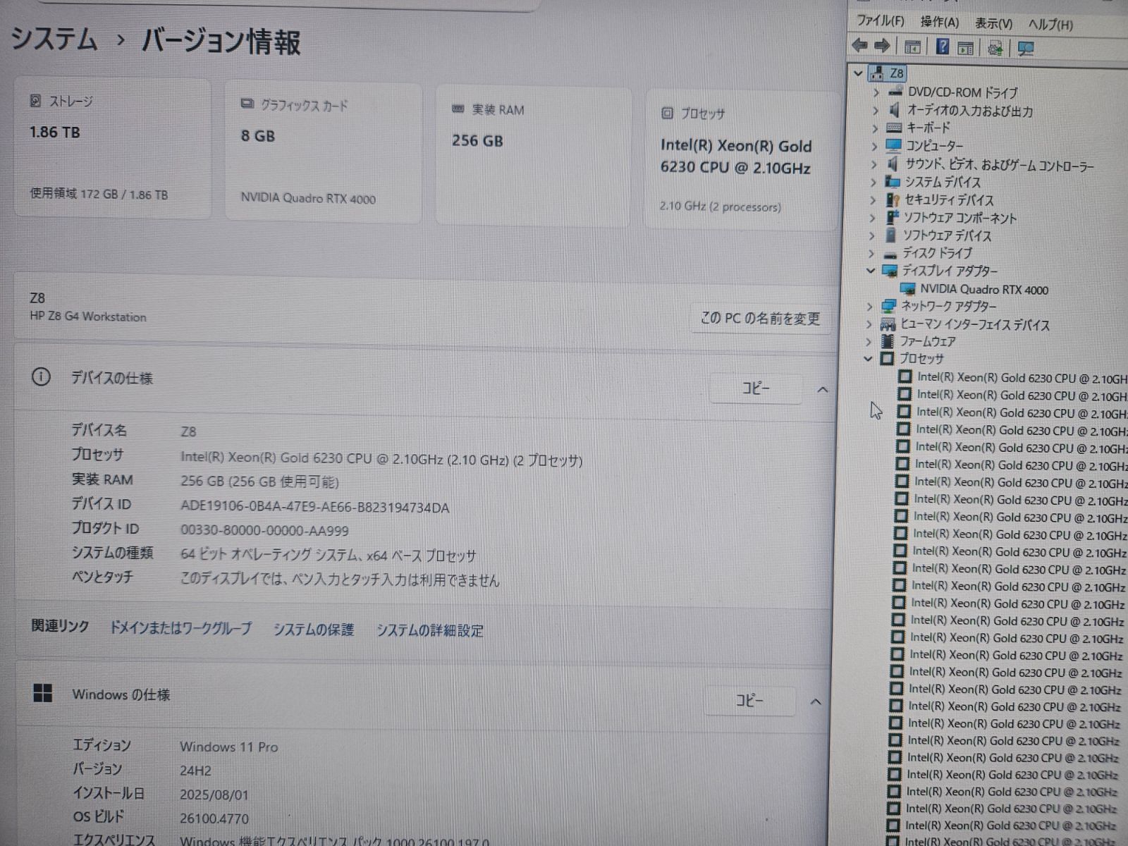Click OS build value 26100.4770

pos(214,819)
